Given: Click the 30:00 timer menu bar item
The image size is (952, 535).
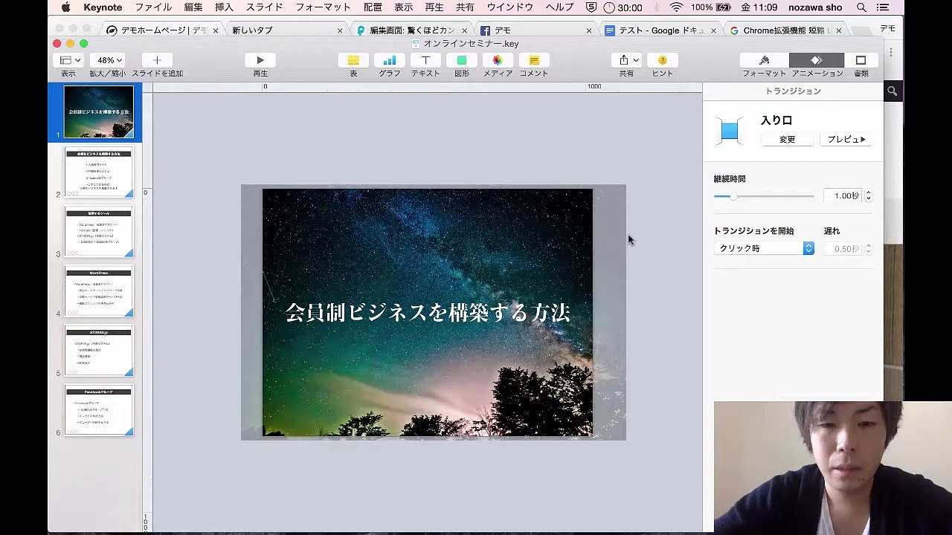Looking at the screenshot, I should click(x=623, y=7).
